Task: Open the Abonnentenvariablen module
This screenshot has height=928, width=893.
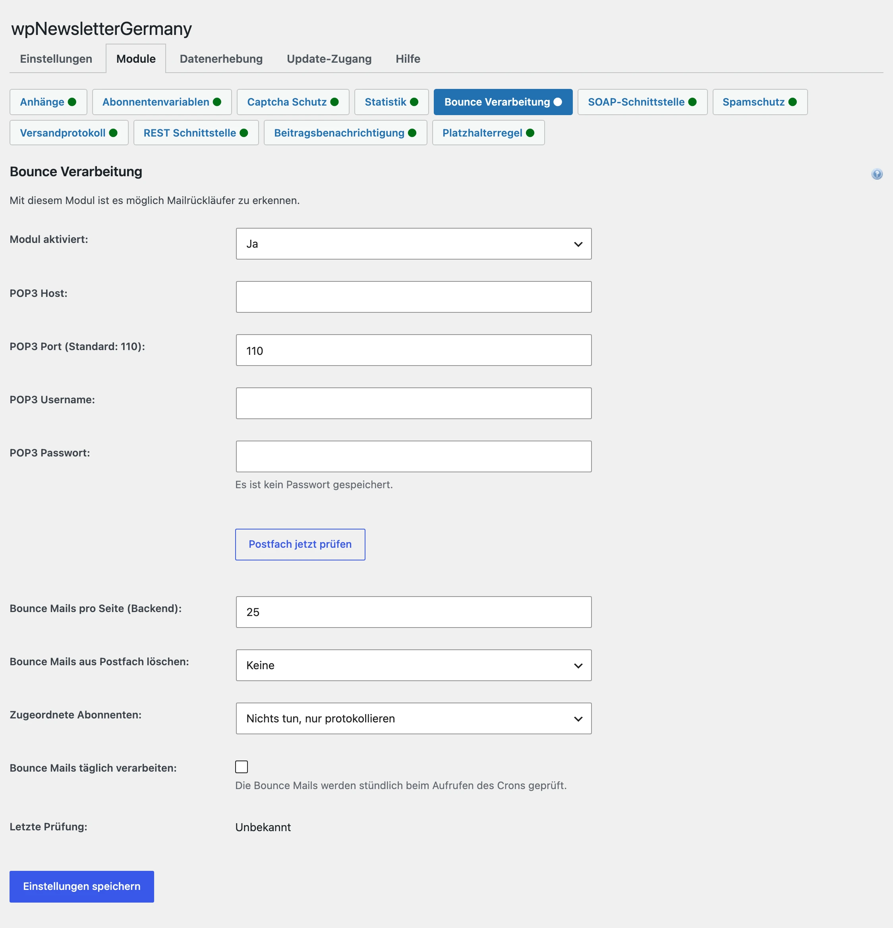Action: pyautogui.click(x=162, y=102)
